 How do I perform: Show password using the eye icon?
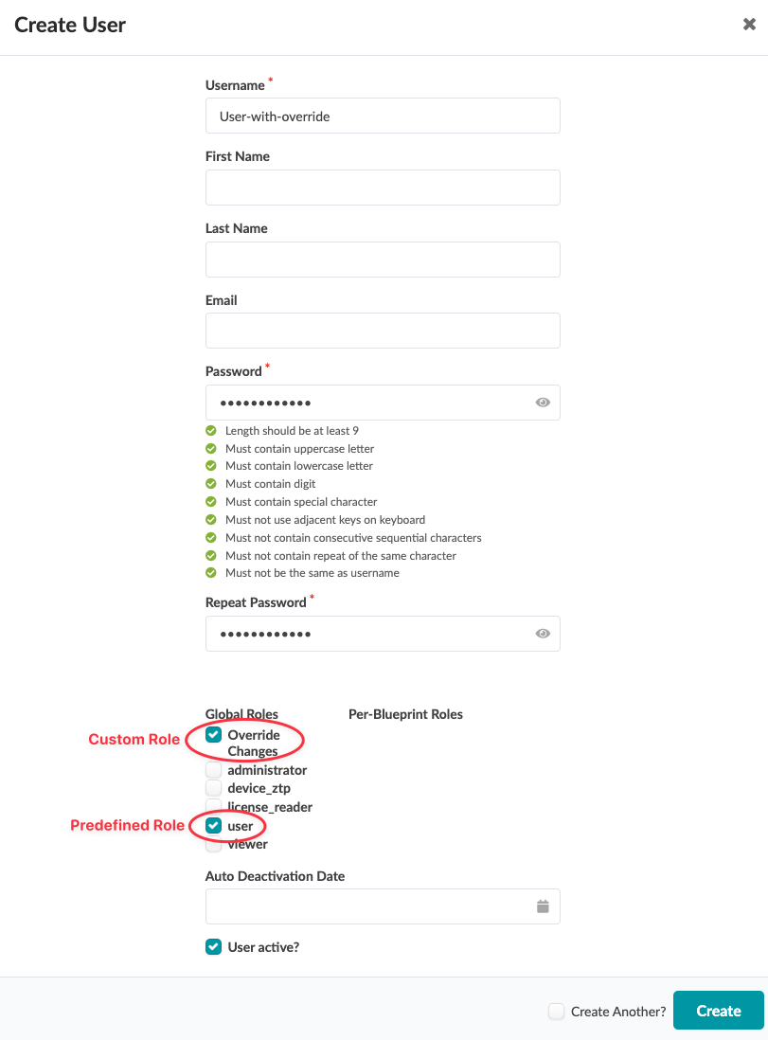(x=543, y=403)
